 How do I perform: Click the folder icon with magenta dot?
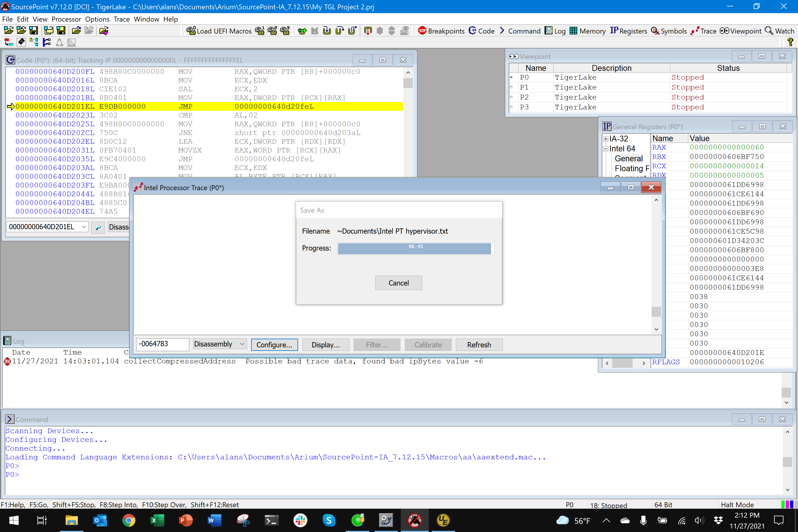104,31
